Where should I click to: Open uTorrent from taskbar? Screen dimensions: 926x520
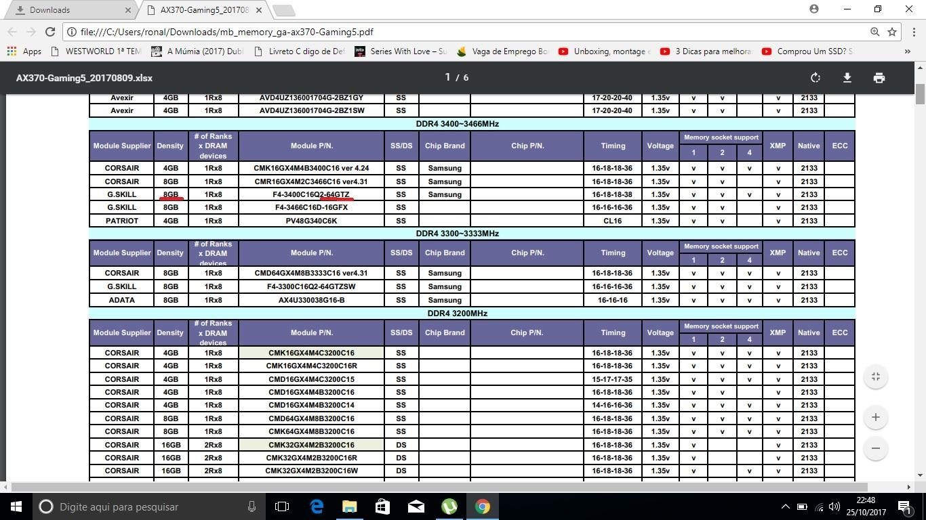pyautogui.click(x=449, y=506)
